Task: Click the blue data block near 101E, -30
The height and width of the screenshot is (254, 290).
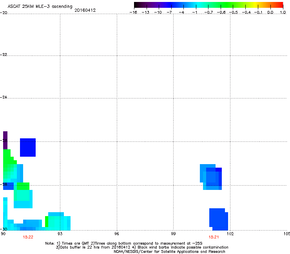Action: click(219, 219)
